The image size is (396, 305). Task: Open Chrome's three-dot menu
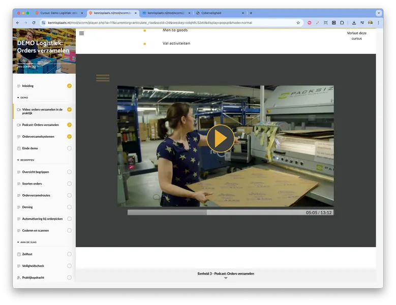click(x=378, y=23)
